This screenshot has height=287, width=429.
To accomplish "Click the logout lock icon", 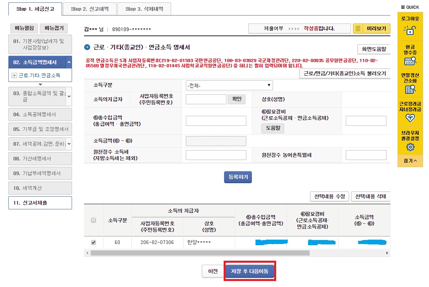I will pyautogui.click(x=409, y=30).
